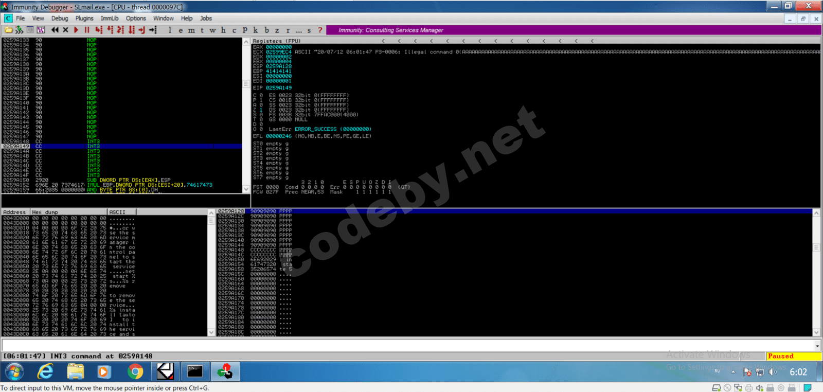The width and height of the screenshot is (823, 392).
Task: Pause execution with the red pause icon
Action: coord(87,30)
